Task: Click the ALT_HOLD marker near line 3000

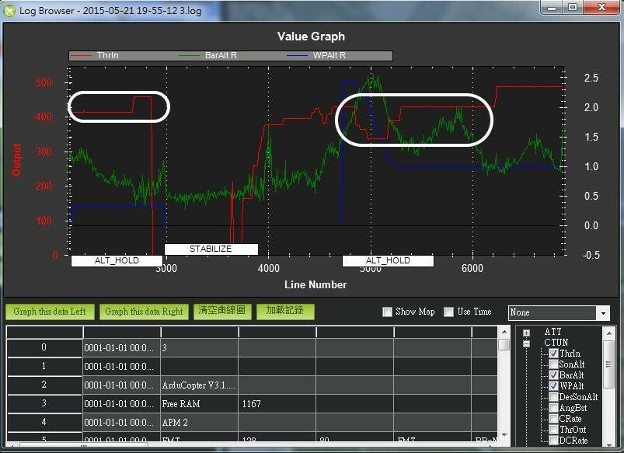Action: coord(117,261)
